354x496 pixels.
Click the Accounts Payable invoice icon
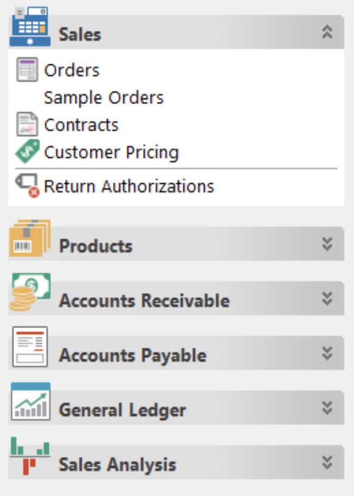[30, 347]
